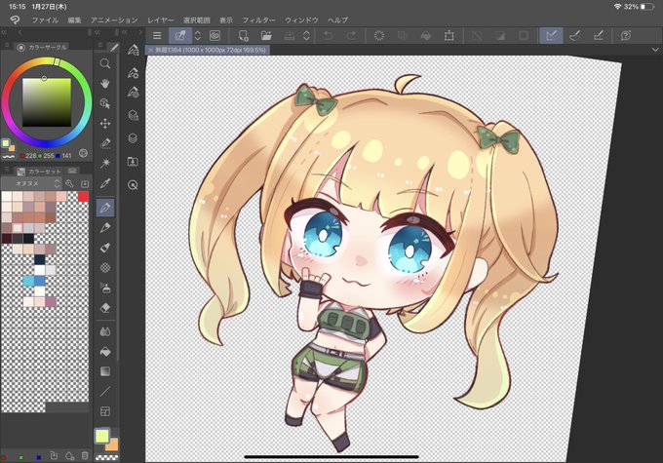Open the Color Set panel menu icon
This screenshot has width=663, height=463.
coord(7,170)
